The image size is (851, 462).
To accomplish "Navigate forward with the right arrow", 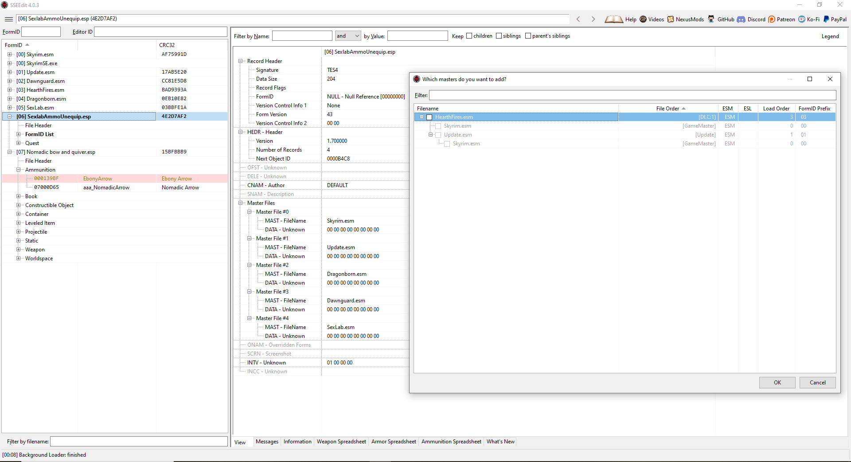I will click(x=593, y=19).
